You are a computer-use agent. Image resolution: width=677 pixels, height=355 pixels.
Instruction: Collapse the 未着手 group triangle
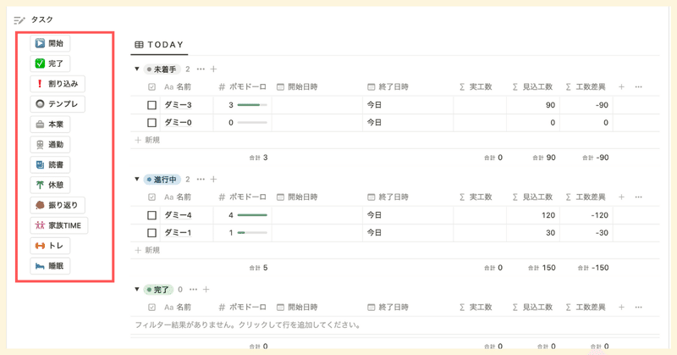point(137,69)
